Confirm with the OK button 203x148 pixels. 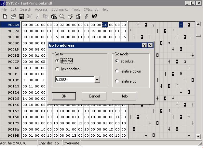[x=64, y=96]
